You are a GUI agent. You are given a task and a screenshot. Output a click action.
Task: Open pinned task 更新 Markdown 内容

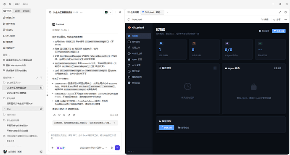16,66
